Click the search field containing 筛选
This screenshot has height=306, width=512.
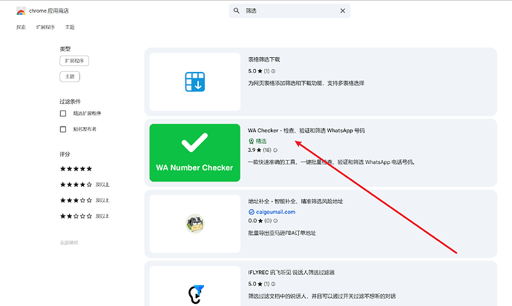(289, 11)
